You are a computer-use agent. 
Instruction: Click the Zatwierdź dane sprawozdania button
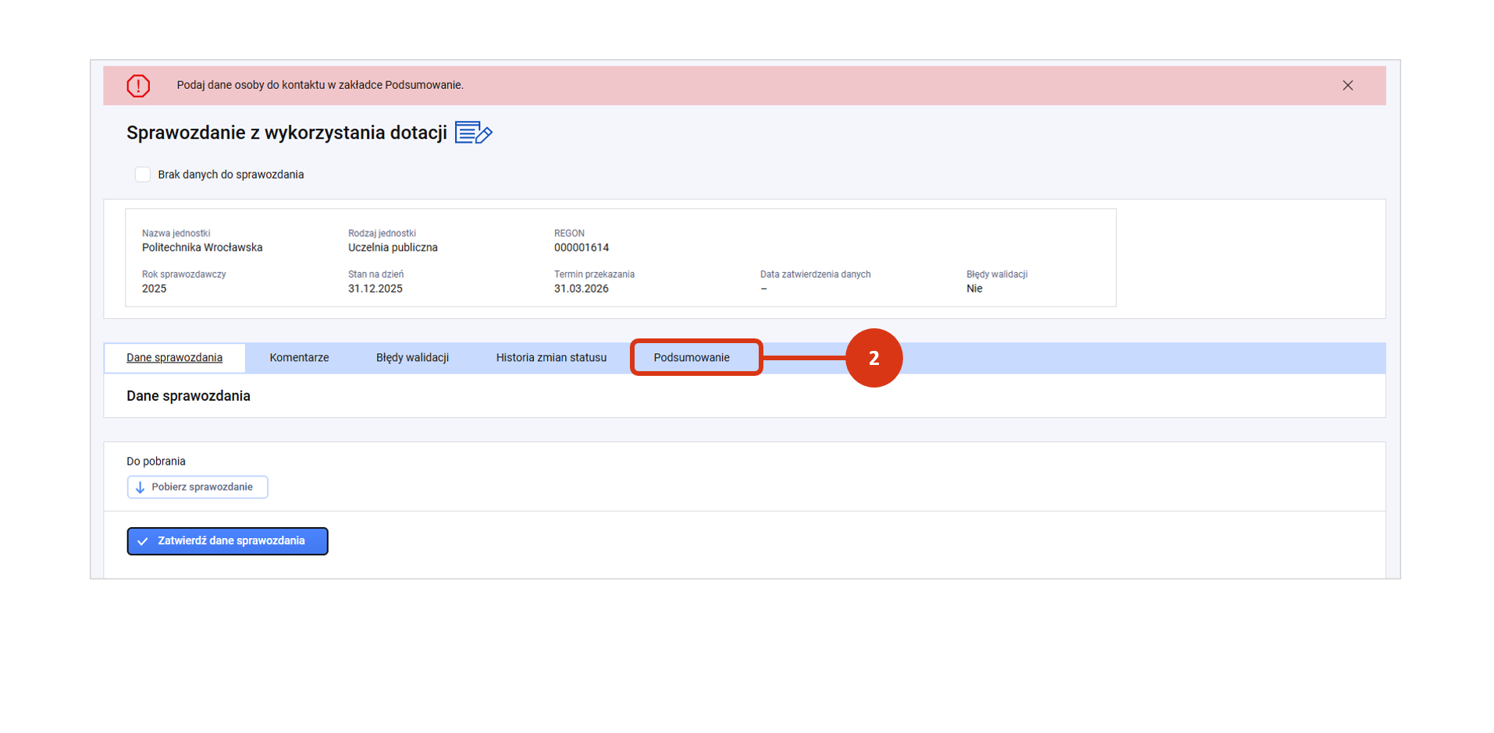pos(227,541)
